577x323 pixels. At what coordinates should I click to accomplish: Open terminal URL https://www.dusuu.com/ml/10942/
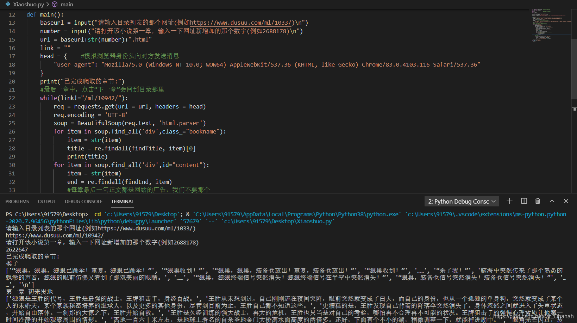(x=55, y=235)
